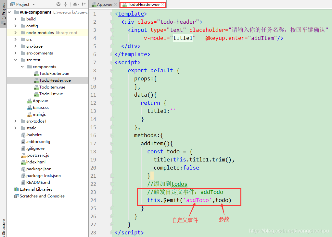The width and height of the screenshot is (332, 237).
Task: Open App.vue under src-test
Action: pos(40,101)
